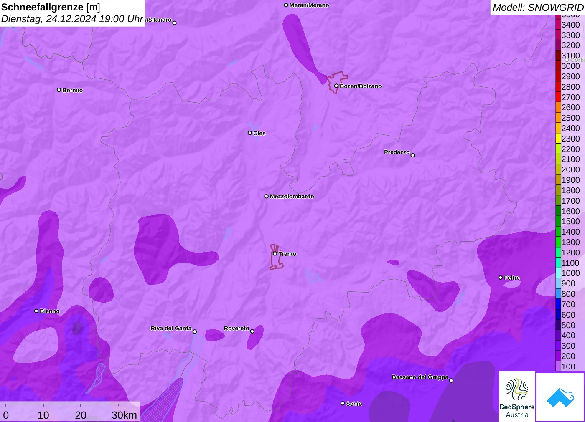Click the GeoSphere Austria logo
This screenshot has height=422, width=585.
517,396
